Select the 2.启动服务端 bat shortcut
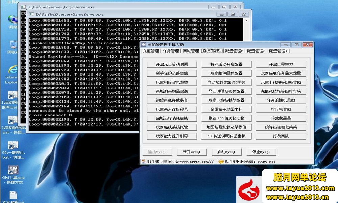This screenshot has height=203, width=338. 13,121
